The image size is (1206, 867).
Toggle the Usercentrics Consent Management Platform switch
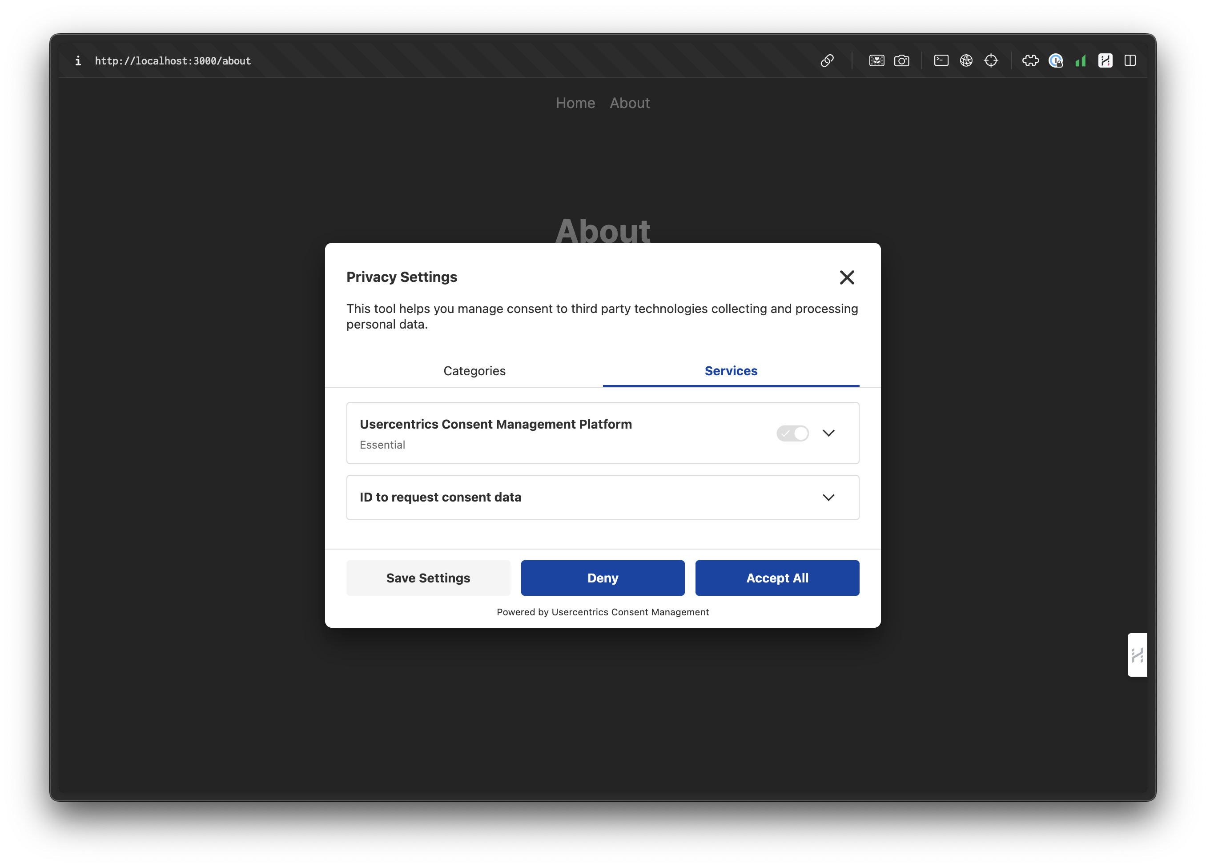pyautogui.click(x=792, y=433)
